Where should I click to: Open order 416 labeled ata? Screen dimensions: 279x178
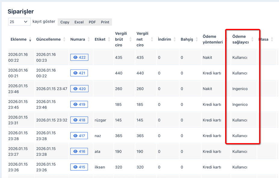pyautogui.click(x=79, y=152)
